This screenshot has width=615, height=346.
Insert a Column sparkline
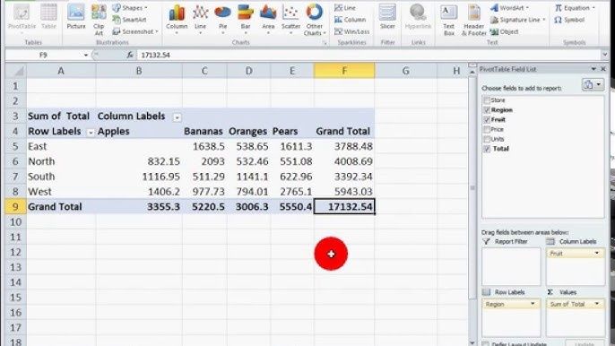pyautogui.click(x=351, y=20)
